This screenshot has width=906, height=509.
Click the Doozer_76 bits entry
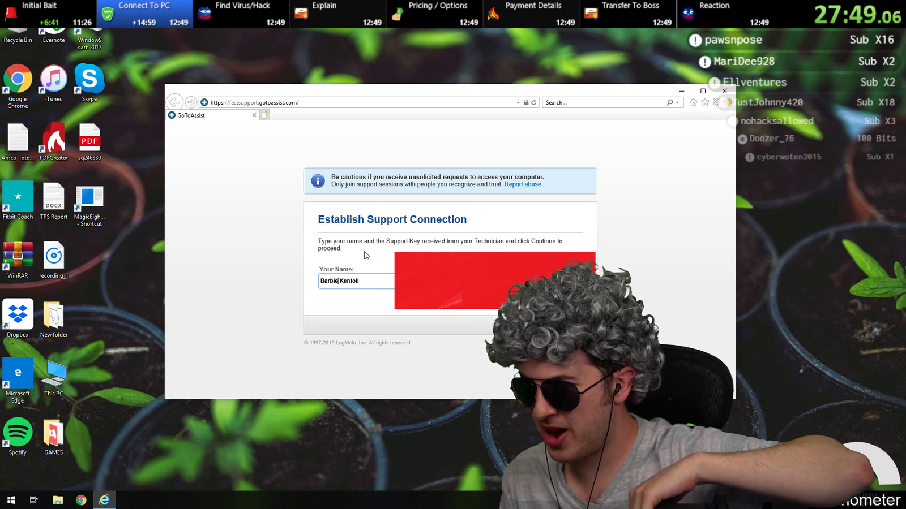coord(817,139)
